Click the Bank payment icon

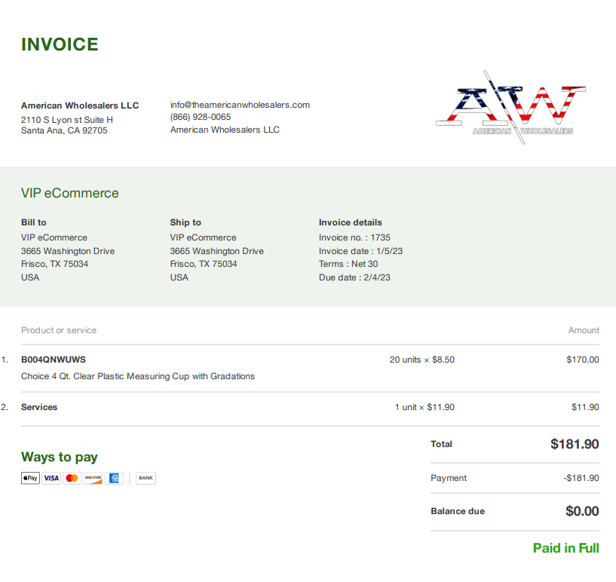coord(146,478)
